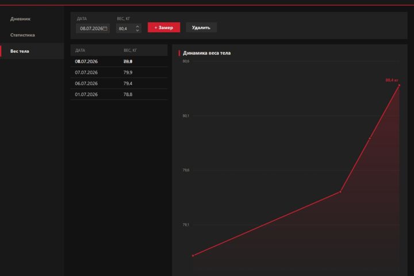Click the 79,1 axis label on chart

186,225
